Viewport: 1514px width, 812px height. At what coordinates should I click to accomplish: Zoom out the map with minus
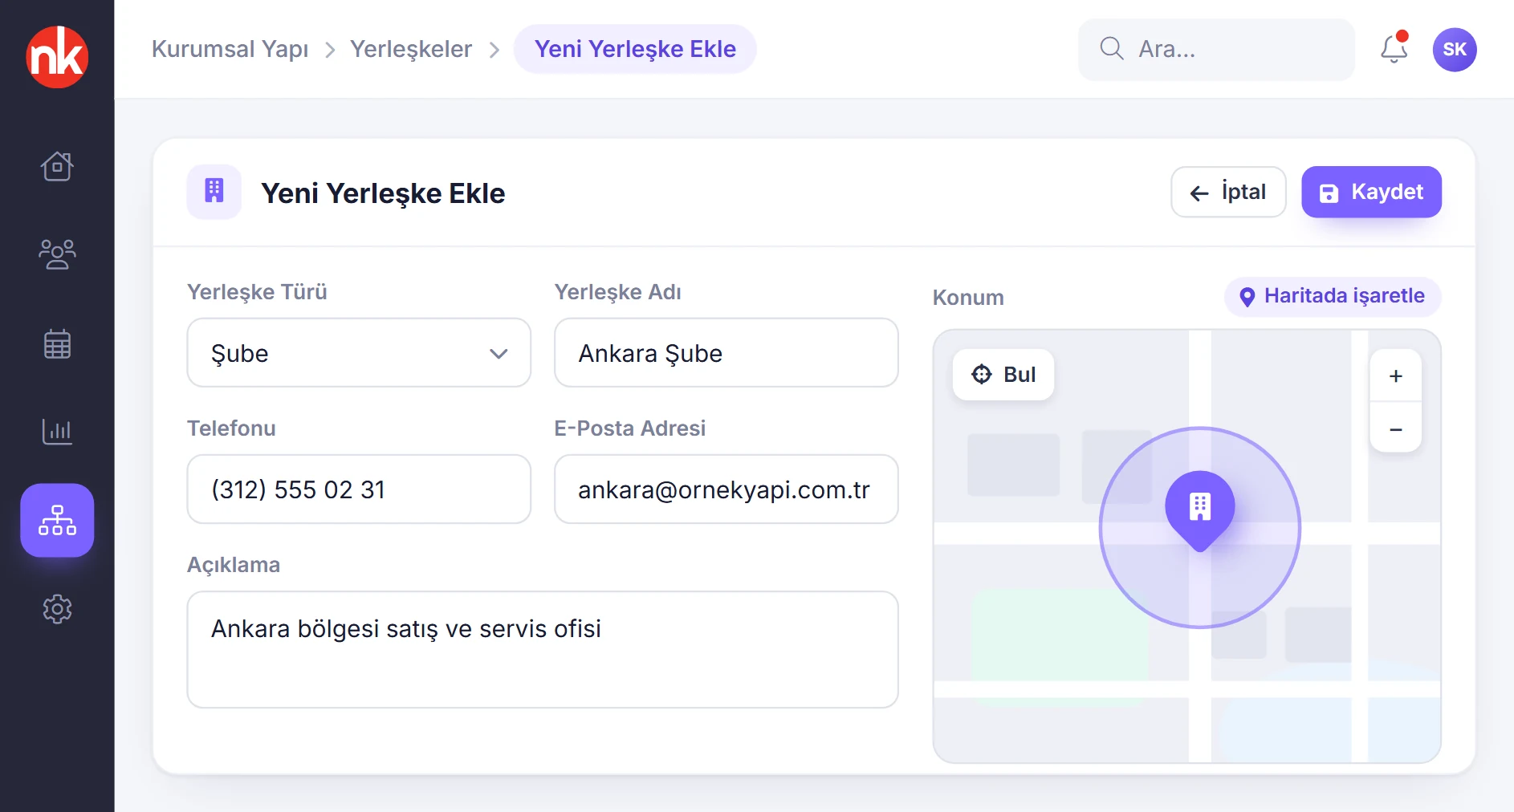tap(1396, 429)
